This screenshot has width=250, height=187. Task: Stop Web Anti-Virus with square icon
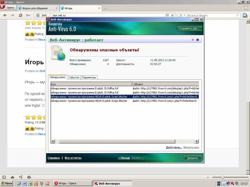(x=197, y=40)
